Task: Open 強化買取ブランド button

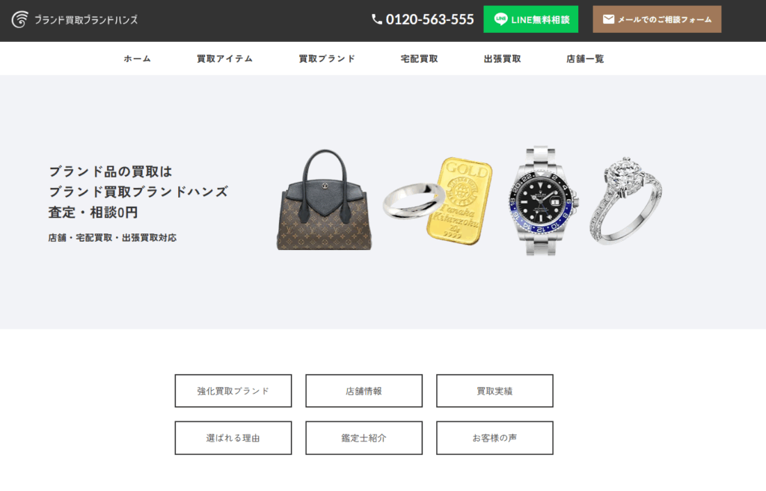Action: coord(233,391)
